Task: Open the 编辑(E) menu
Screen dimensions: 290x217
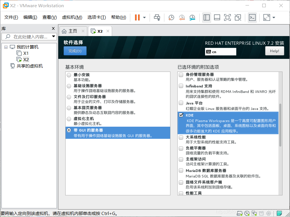Action: click(30, 17)
